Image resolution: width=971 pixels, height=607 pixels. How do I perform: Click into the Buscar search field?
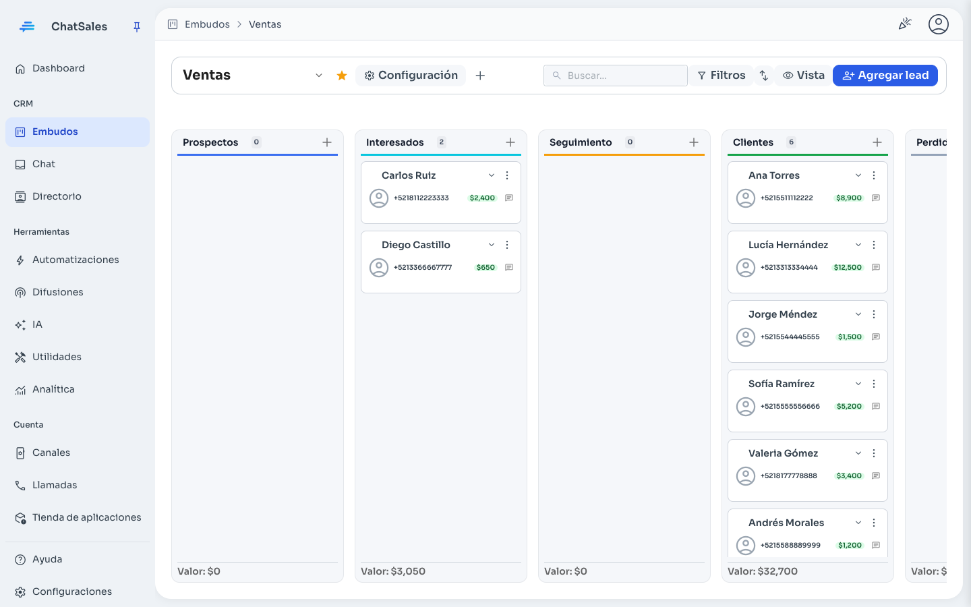pyautogui.click(x=616, y=76)
